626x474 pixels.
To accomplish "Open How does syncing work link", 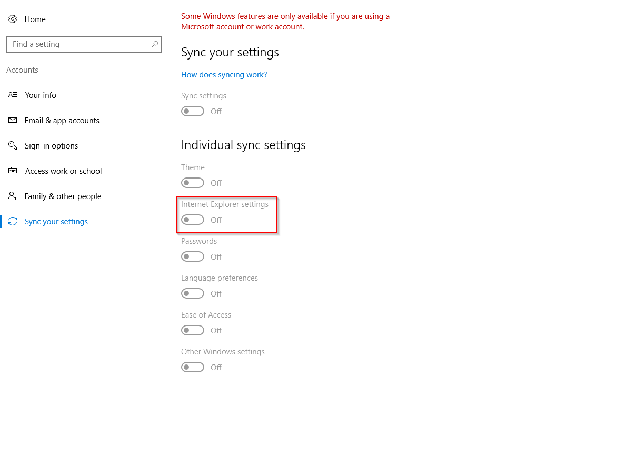I will pyautogui.click(x=224, y=75).
